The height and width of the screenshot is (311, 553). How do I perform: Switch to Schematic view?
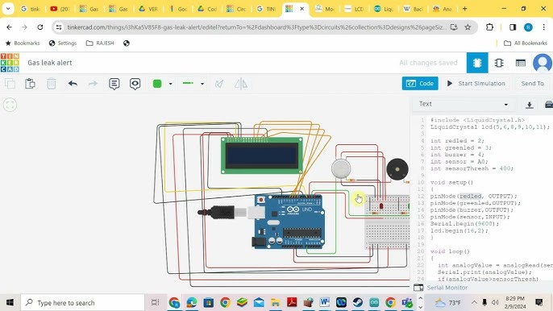tap(499, 63)
